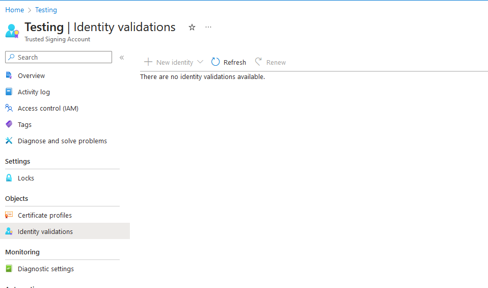Open Diagnose and solve problems
Viewport: 488px width, 288px height.
pos(62,141)
